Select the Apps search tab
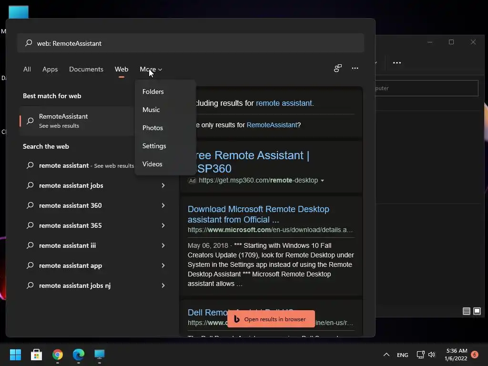 (50, 69)
